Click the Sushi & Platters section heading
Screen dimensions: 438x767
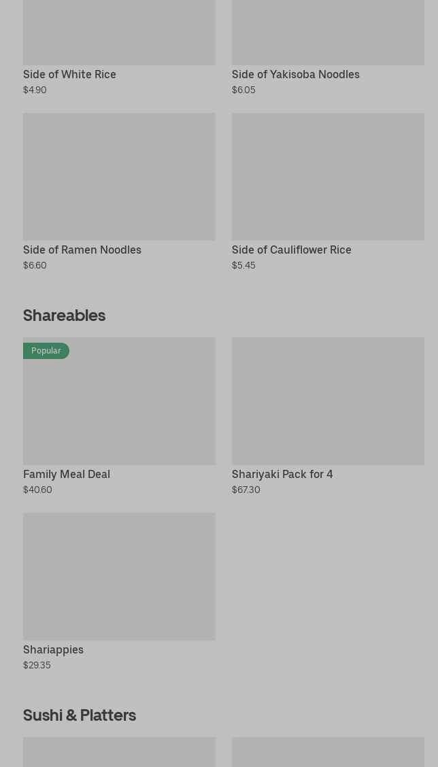(x=80, y=715)
